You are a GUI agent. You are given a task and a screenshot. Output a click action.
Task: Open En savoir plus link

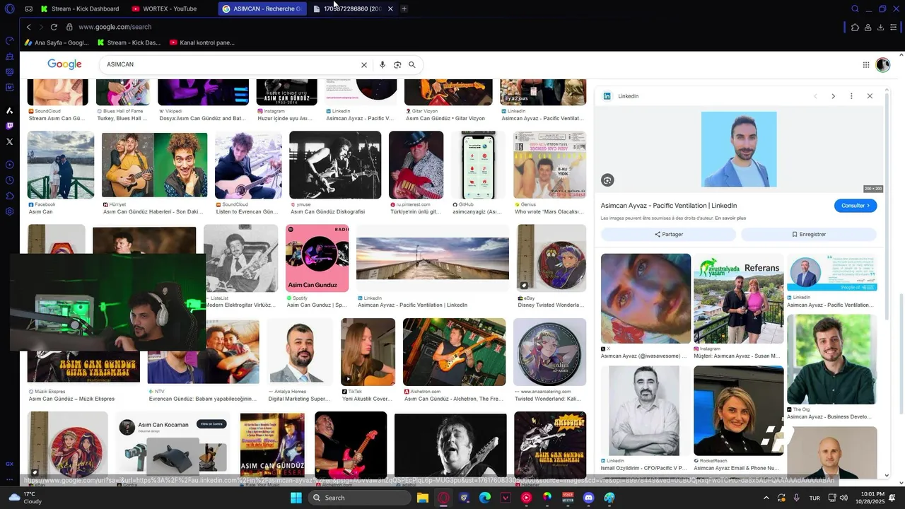point(730,218)
